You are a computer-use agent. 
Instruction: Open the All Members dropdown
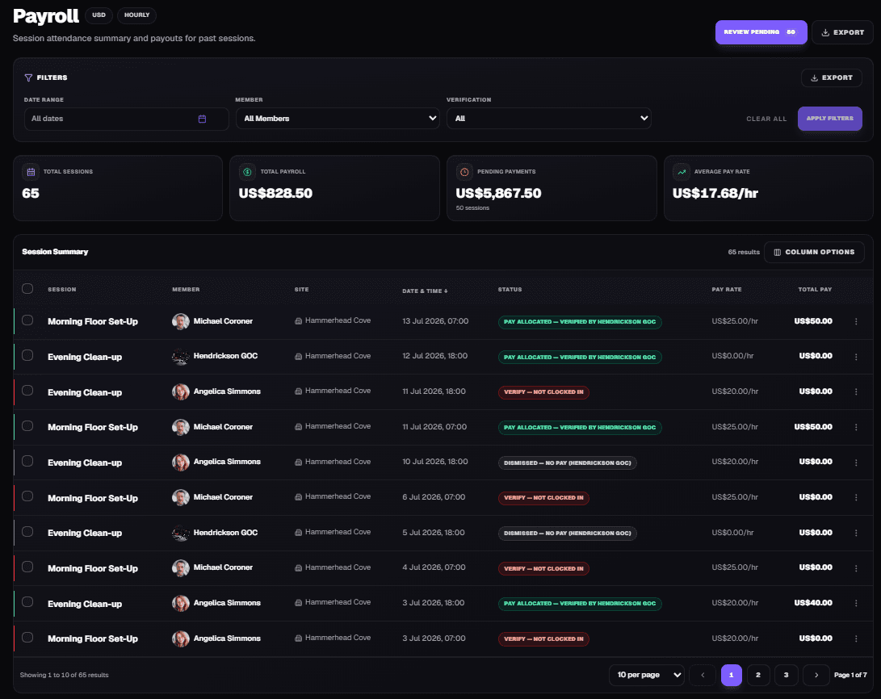pos(338,119)
